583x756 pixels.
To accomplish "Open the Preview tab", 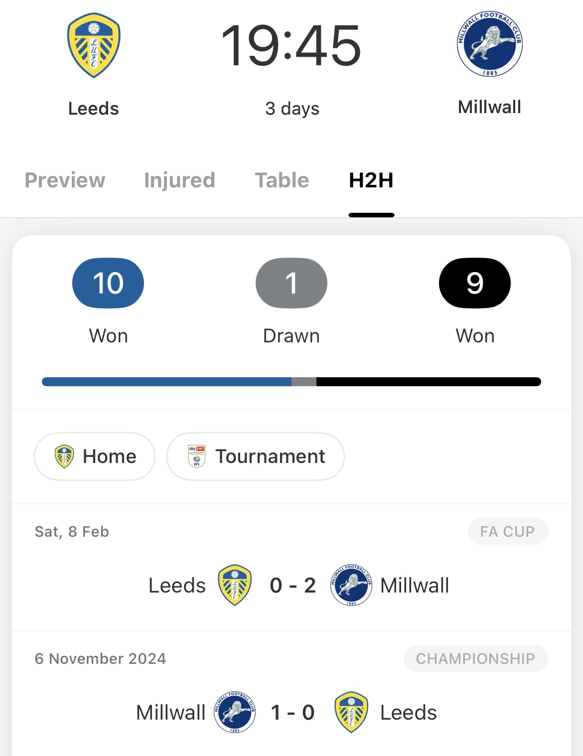I will [65, 180].
